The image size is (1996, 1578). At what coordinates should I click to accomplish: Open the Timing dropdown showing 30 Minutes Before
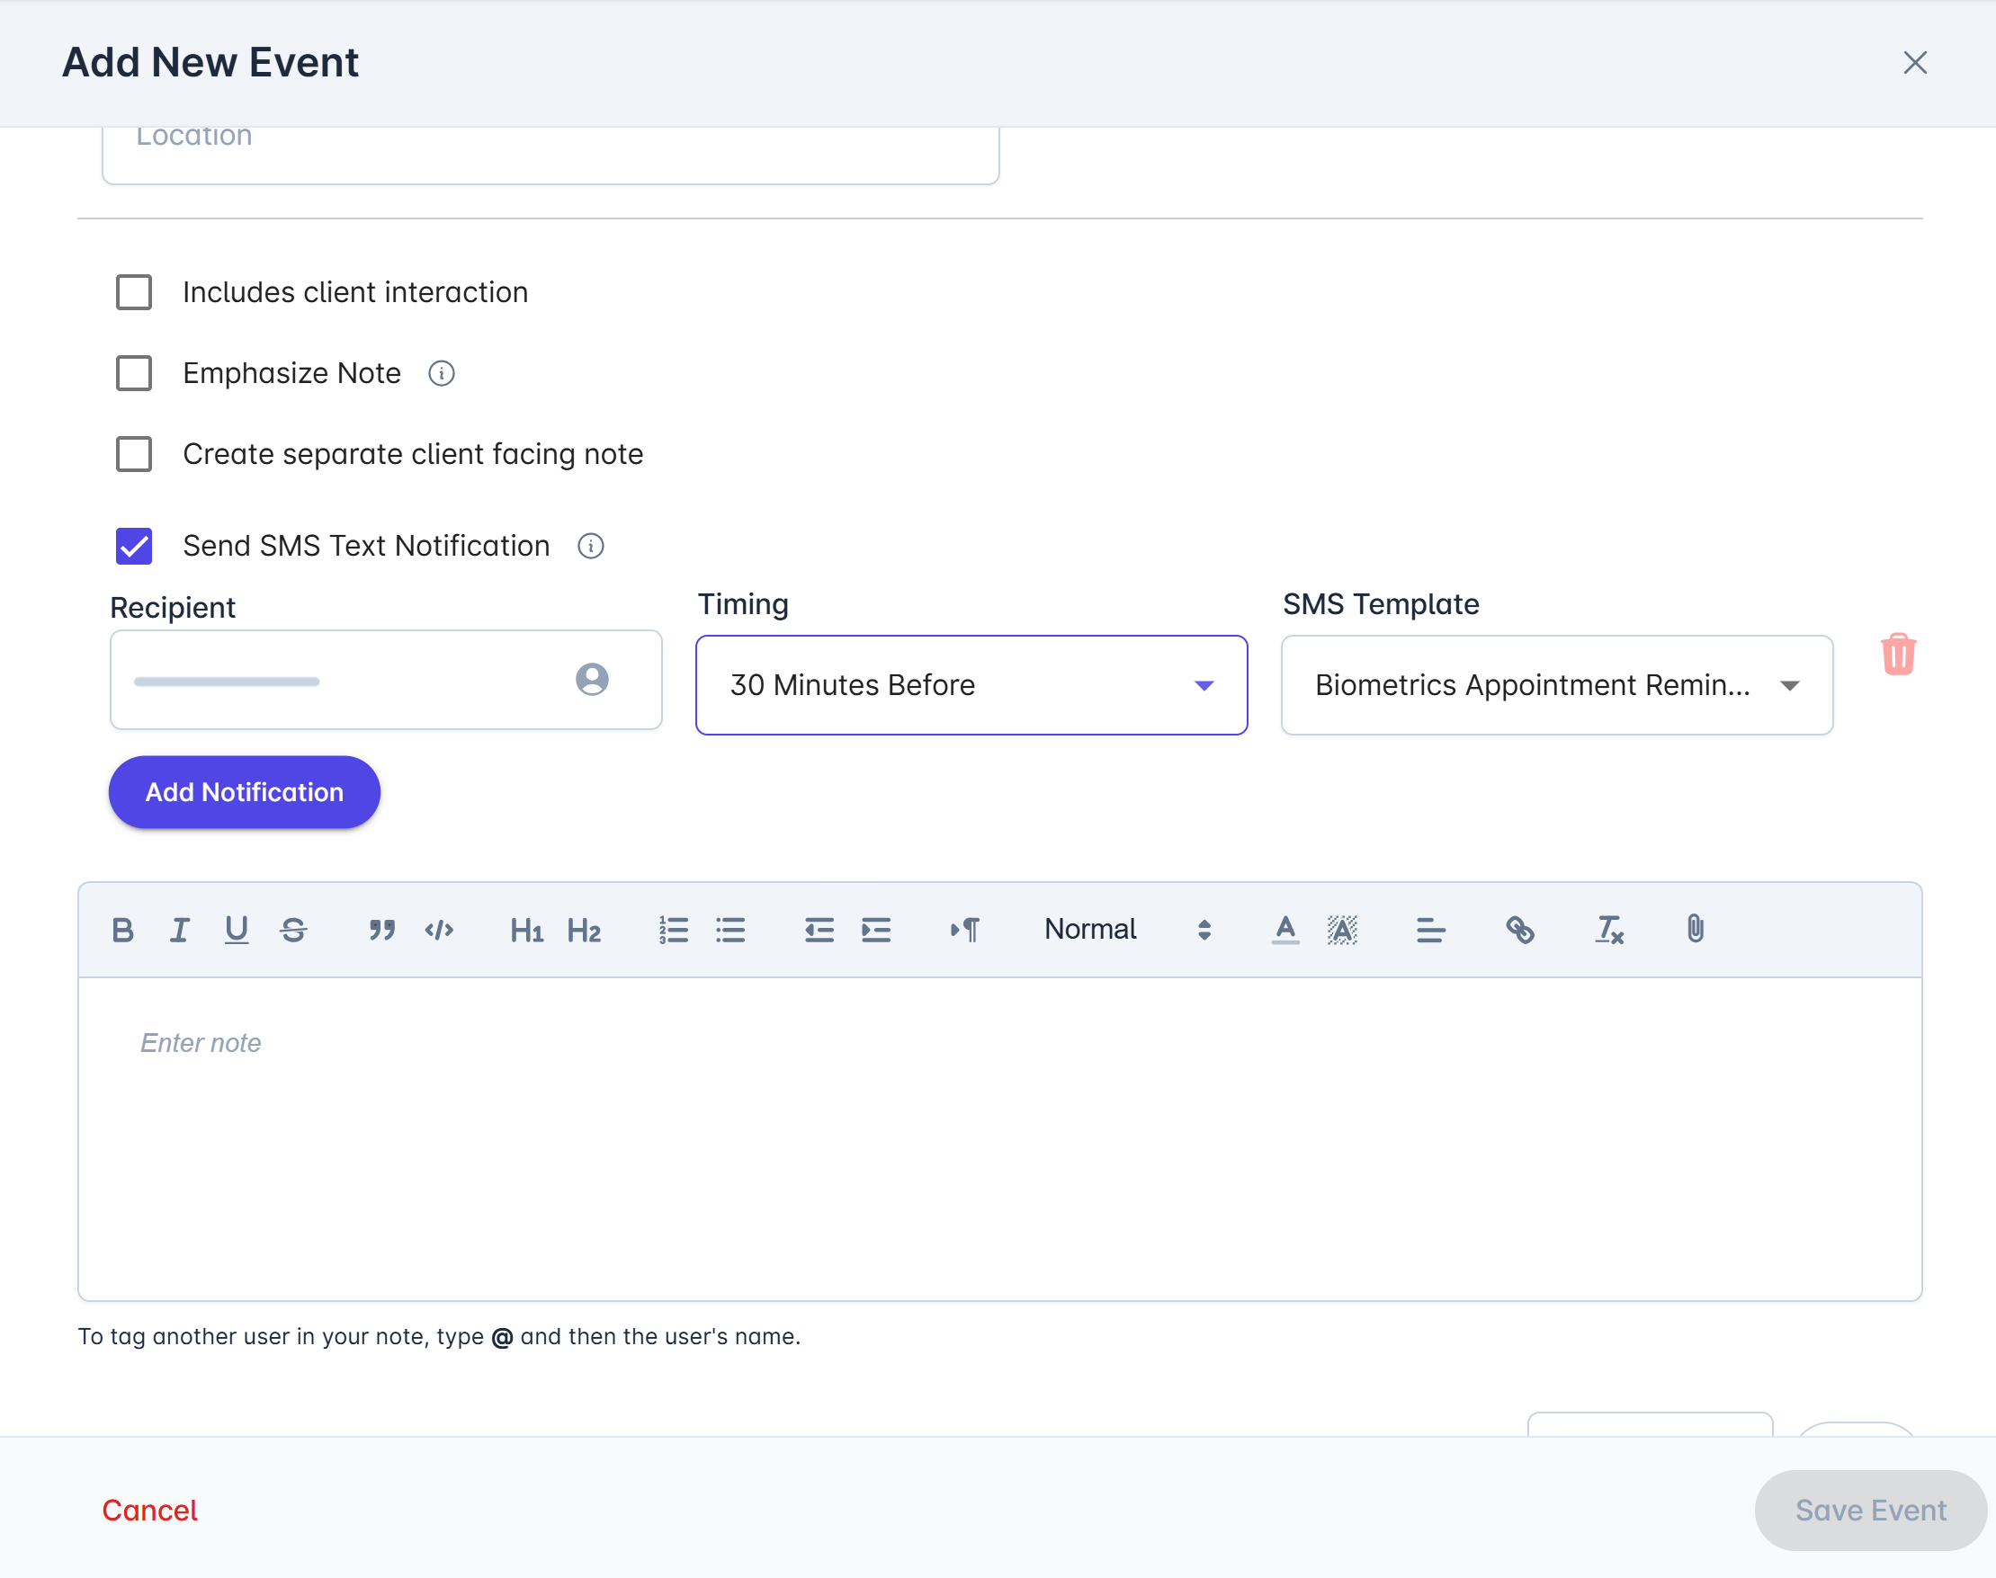(971, 685)
